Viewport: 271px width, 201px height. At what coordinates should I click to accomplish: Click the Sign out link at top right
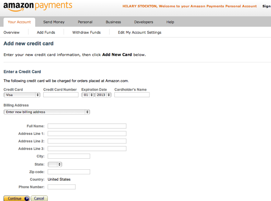point(266,6)
